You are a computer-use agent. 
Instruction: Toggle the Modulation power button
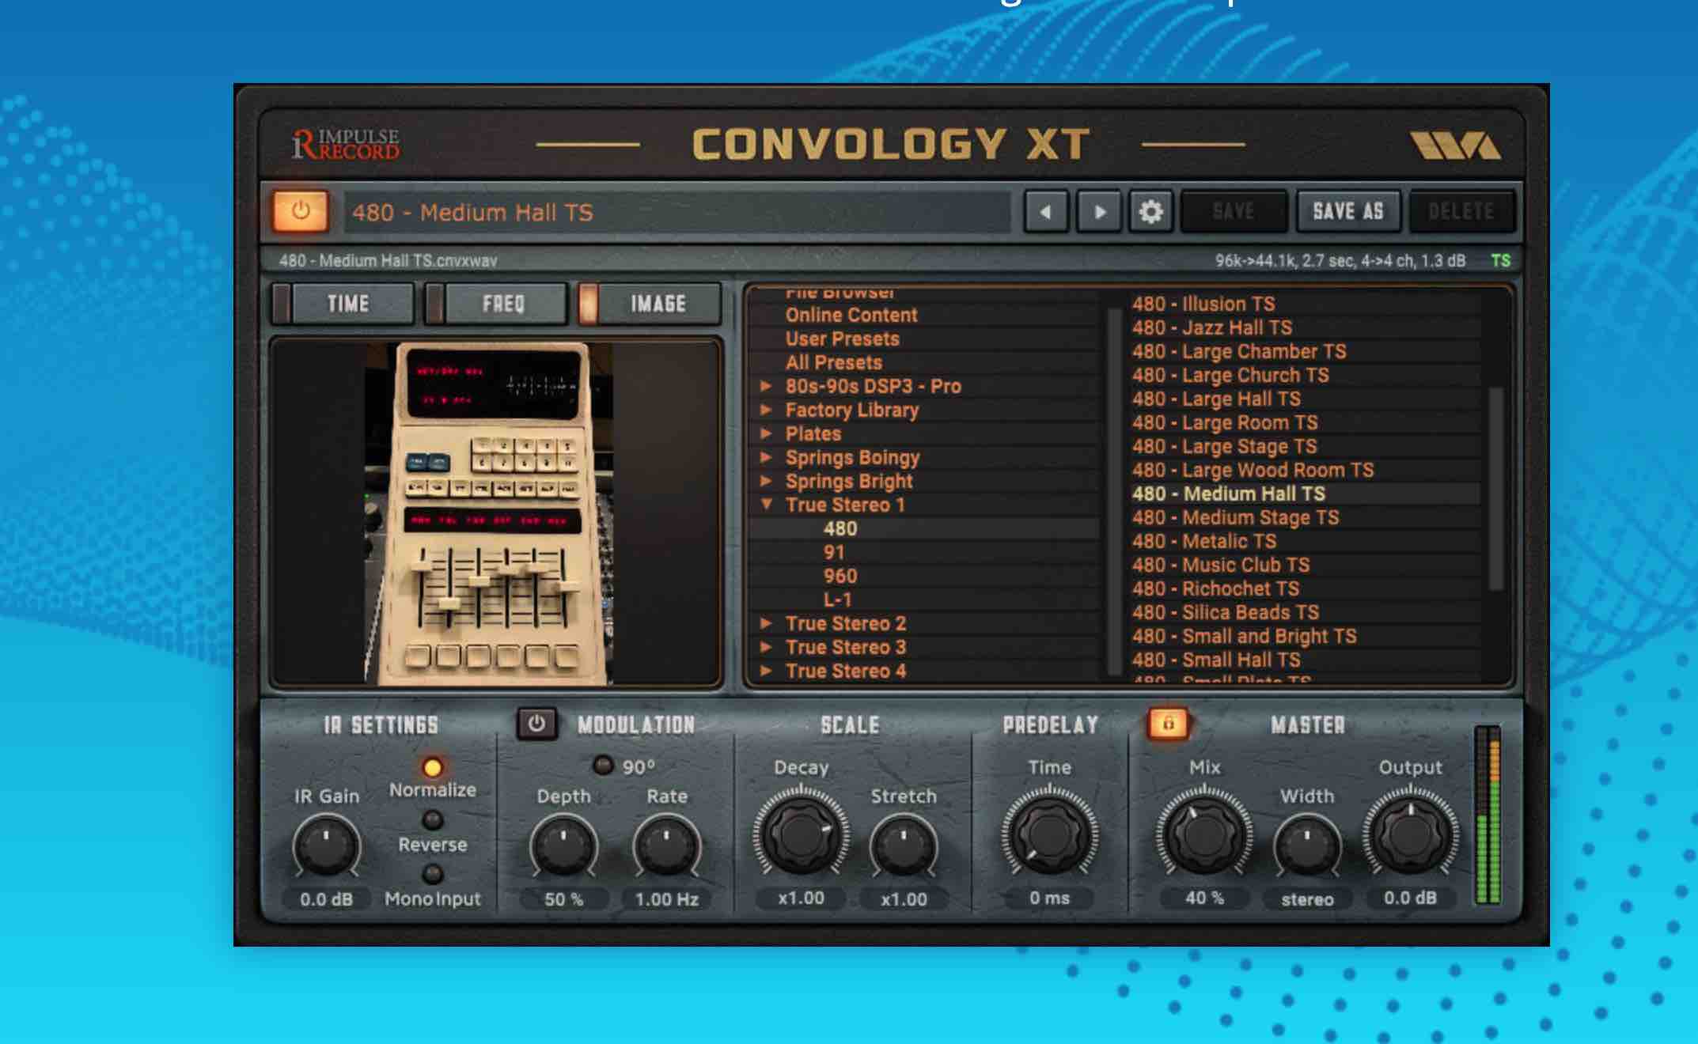(x=536, y=724)
